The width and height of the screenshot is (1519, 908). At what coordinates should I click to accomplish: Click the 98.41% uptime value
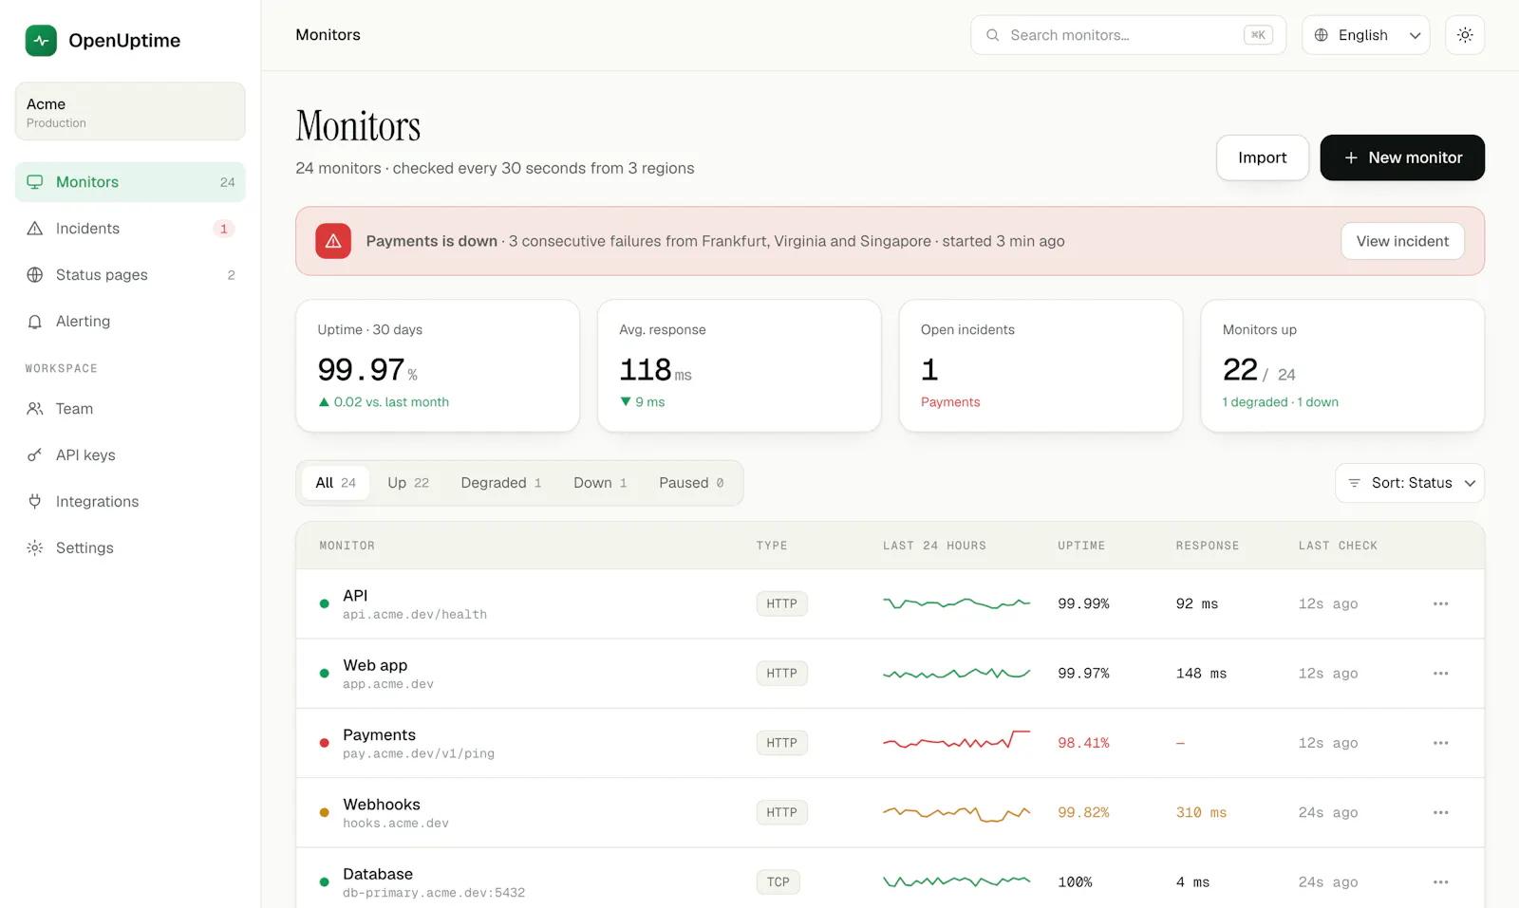coord(1083,743)
